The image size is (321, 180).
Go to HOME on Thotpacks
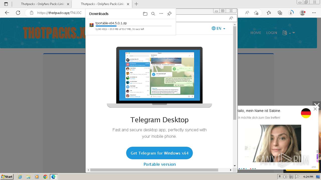256,33
